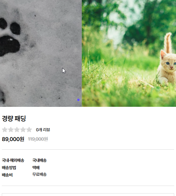
Task: Tap the fifth rating star
Action: click(x=29, y=130)
